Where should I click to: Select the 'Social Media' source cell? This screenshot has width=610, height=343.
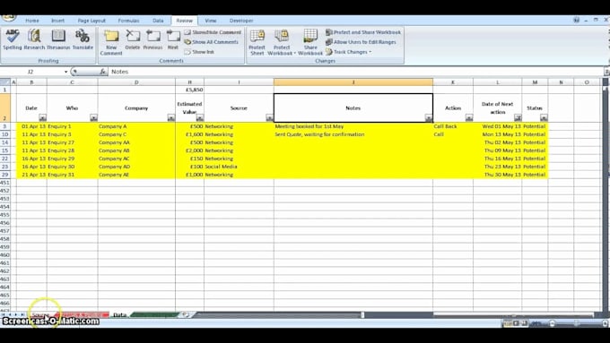239,167
